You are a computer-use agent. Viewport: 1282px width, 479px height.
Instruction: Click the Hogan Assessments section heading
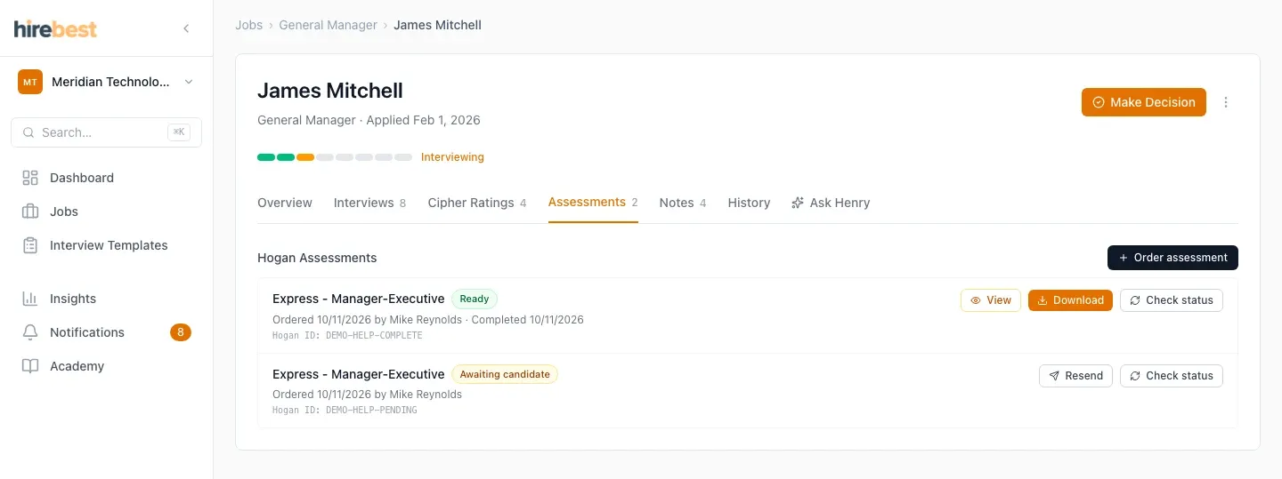(317, 258)
